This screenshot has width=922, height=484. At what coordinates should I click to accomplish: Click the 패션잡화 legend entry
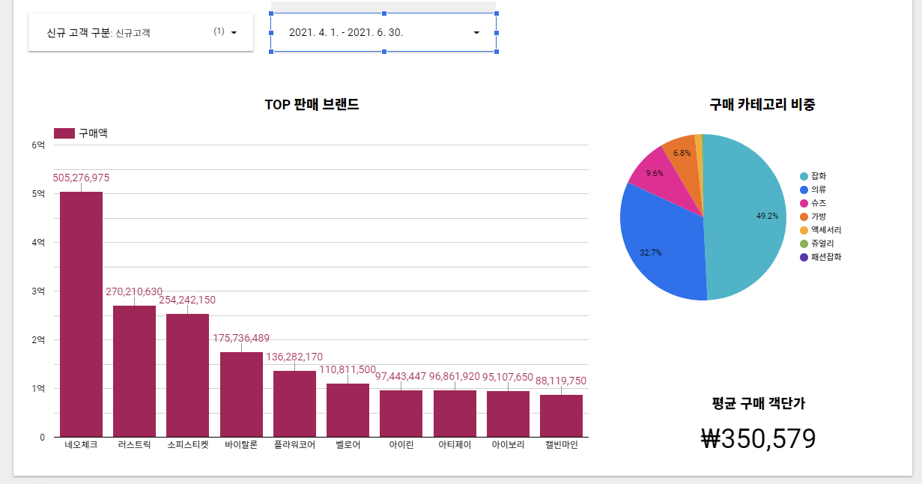click(821, 257)
